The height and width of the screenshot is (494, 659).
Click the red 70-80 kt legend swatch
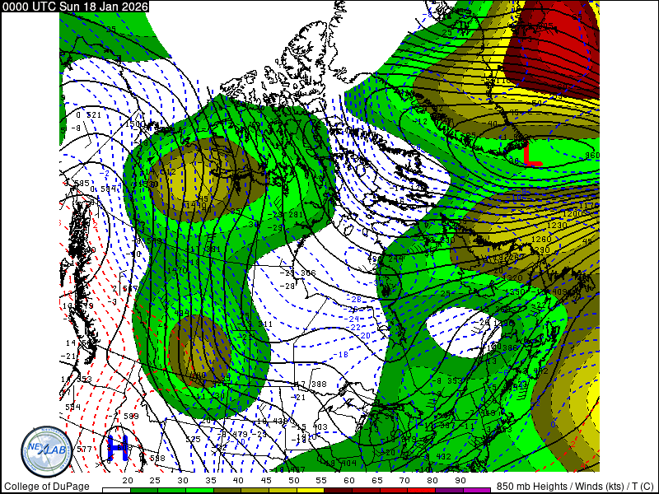421,490
